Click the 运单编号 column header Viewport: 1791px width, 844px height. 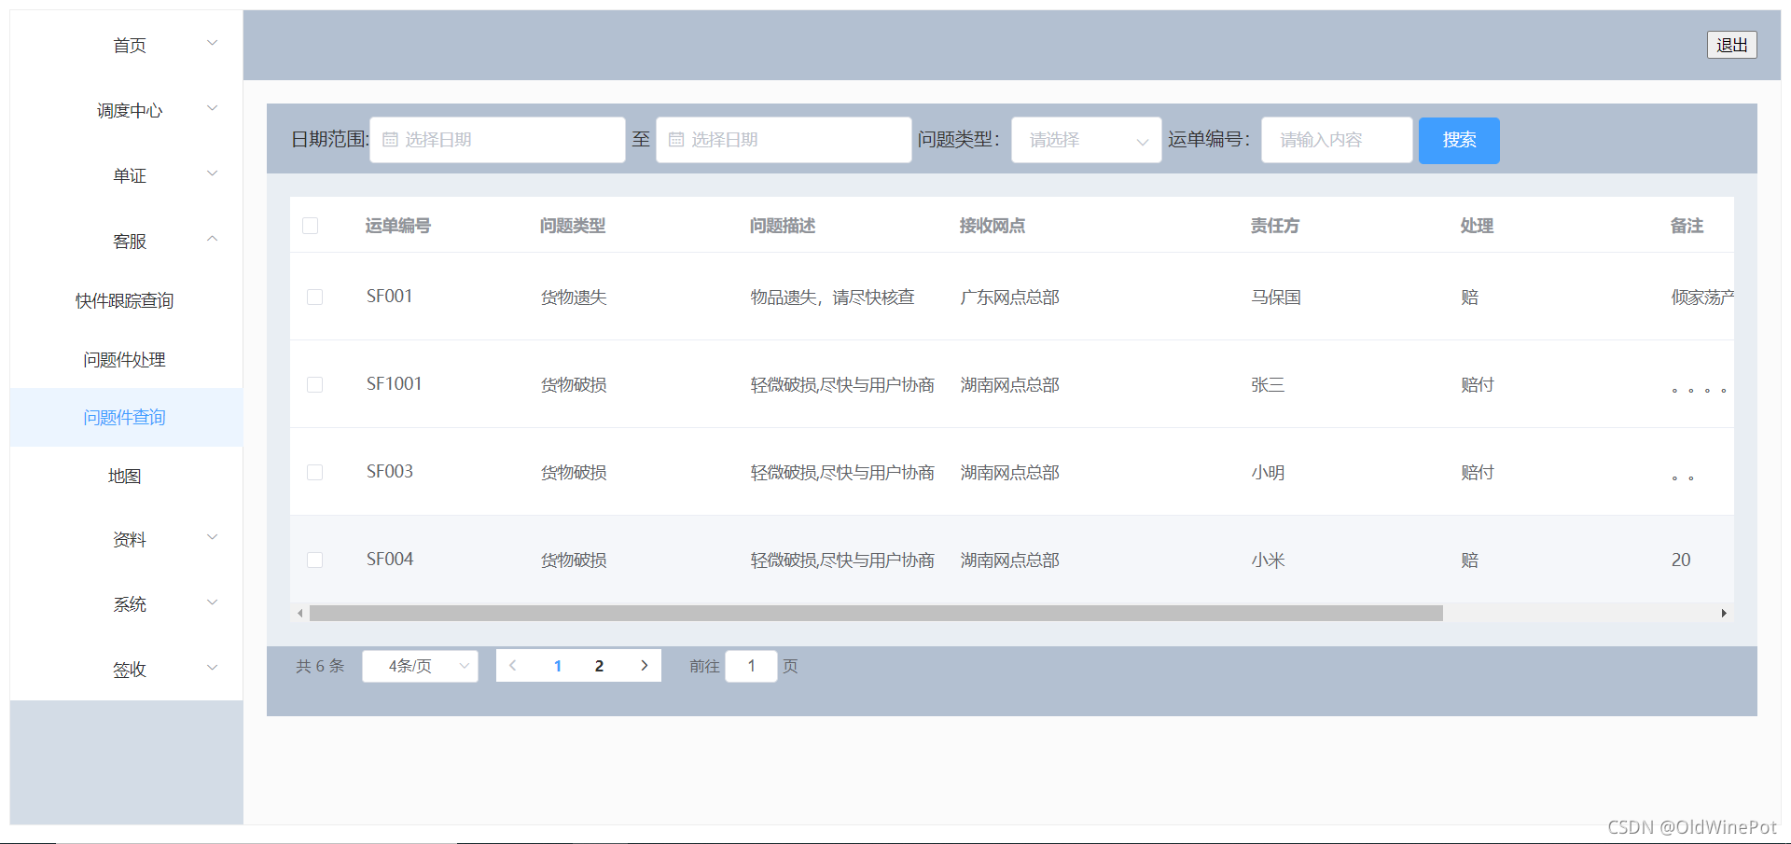coord(398,226)
